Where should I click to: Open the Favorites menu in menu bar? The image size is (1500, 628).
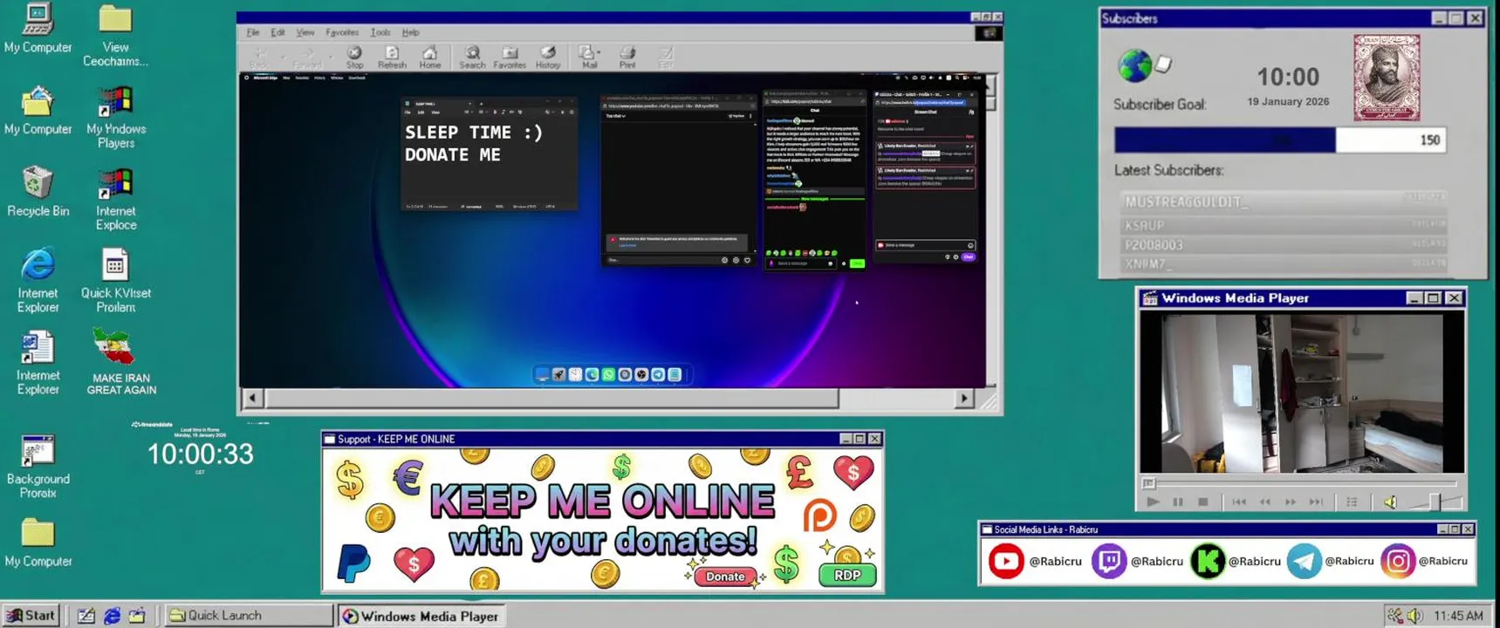342,32
